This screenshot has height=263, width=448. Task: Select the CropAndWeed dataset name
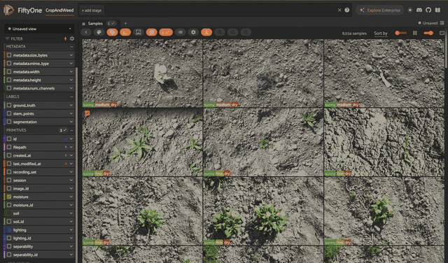(59, 10)
